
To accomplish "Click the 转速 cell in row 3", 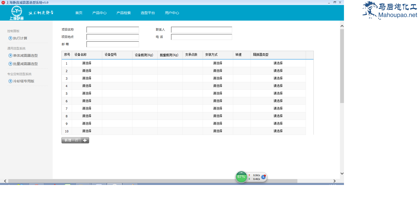I will point(242,78).
